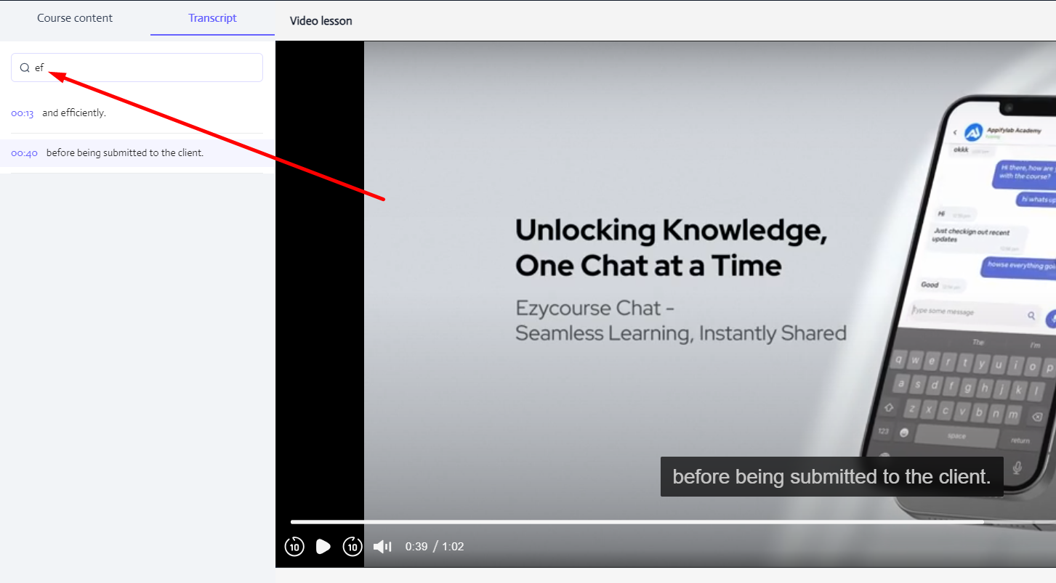The height and width of the screenshot is (583, 1056).
Task: Jump to the 00:40 timestamp
Action: tap(24, 153)
